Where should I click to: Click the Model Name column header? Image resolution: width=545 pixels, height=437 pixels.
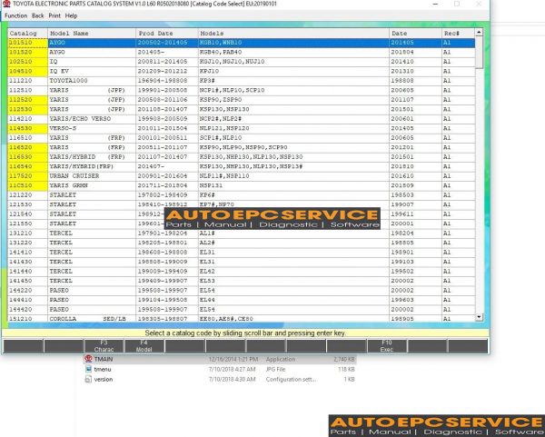point(92,34)
